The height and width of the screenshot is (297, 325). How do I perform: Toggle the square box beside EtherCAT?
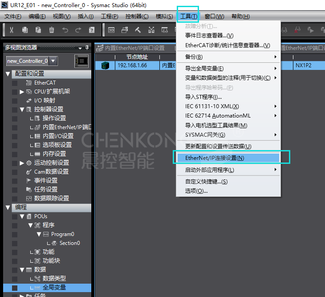[15, 83]
